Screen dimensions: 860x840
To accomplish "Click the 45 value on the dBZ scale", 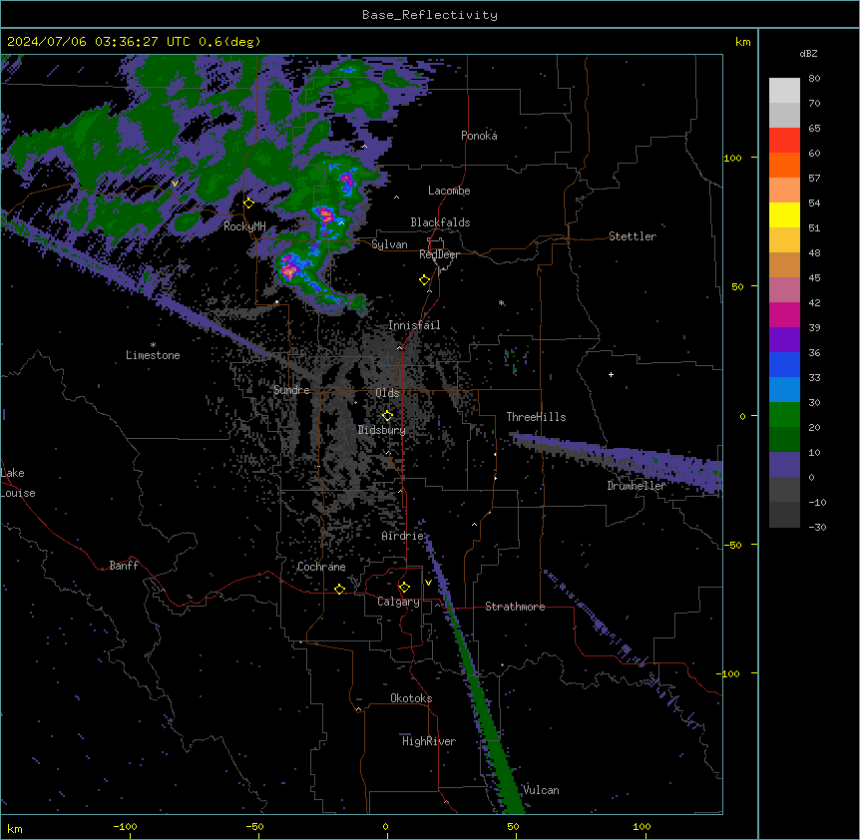I will pos(814,278).
